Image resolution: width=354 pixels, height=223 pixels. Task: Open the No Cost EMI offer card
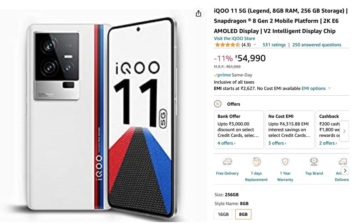coord(289,130)
